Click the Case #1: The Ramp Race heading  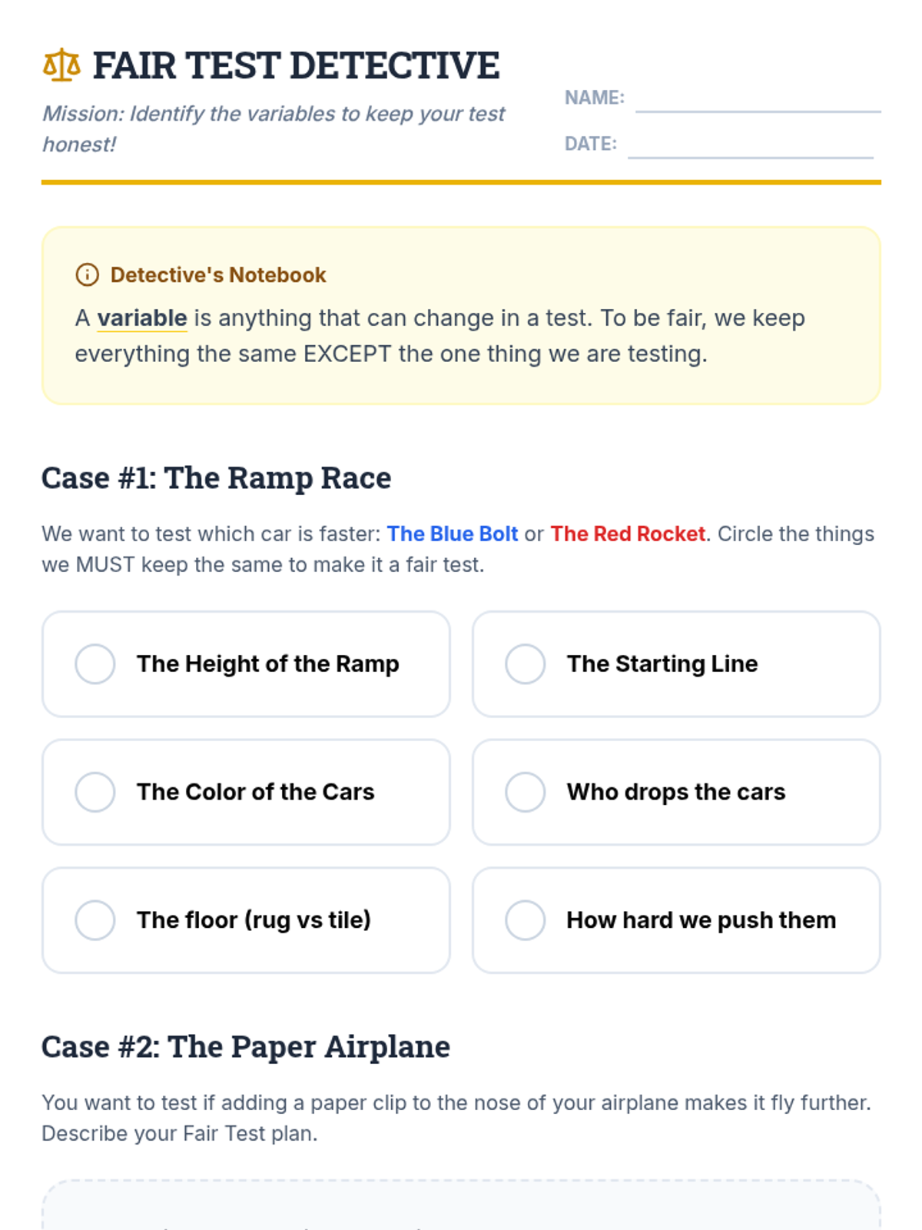[x=216, y=478]
